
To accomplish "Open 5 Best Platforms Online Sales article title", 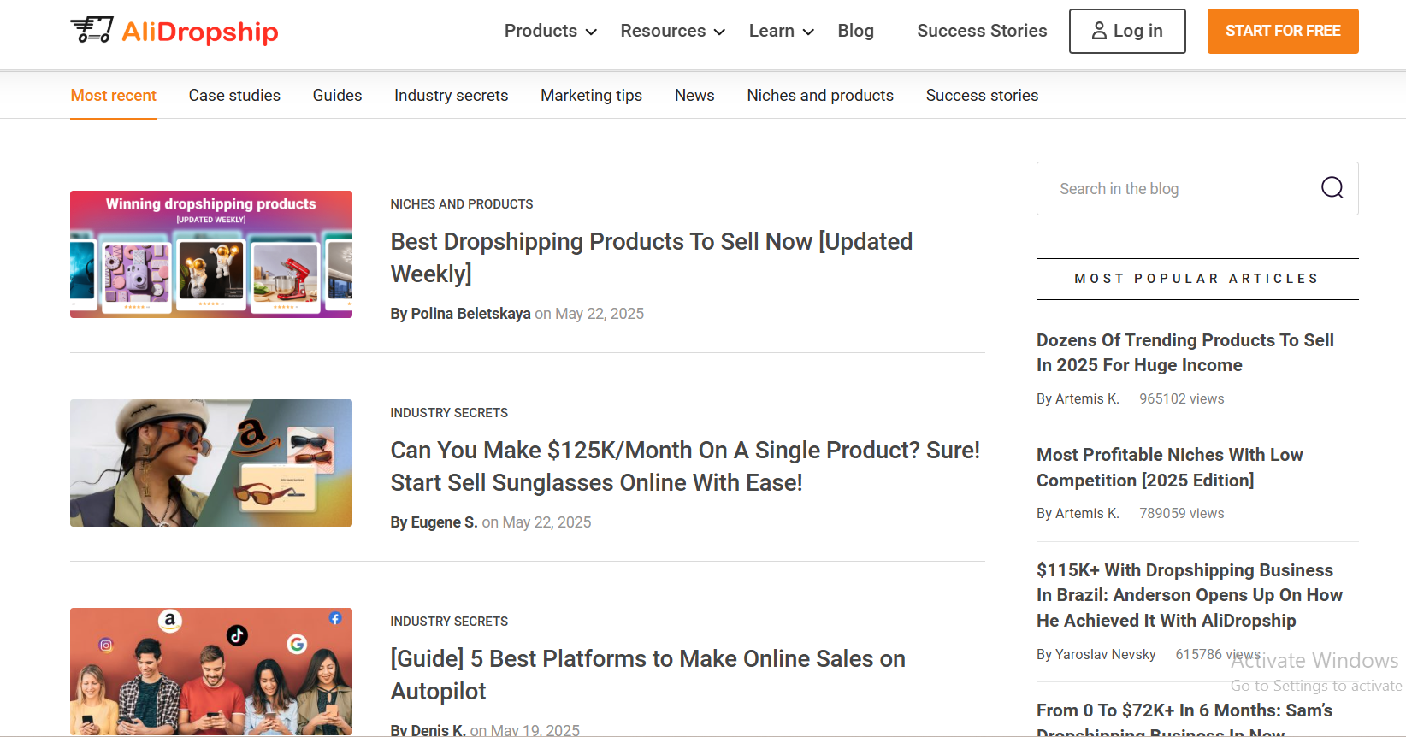I will pos(648,675).
